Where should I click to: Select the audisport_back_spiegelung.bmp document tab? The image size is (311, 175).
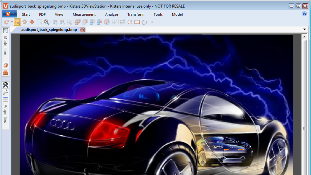click(49, 30)
